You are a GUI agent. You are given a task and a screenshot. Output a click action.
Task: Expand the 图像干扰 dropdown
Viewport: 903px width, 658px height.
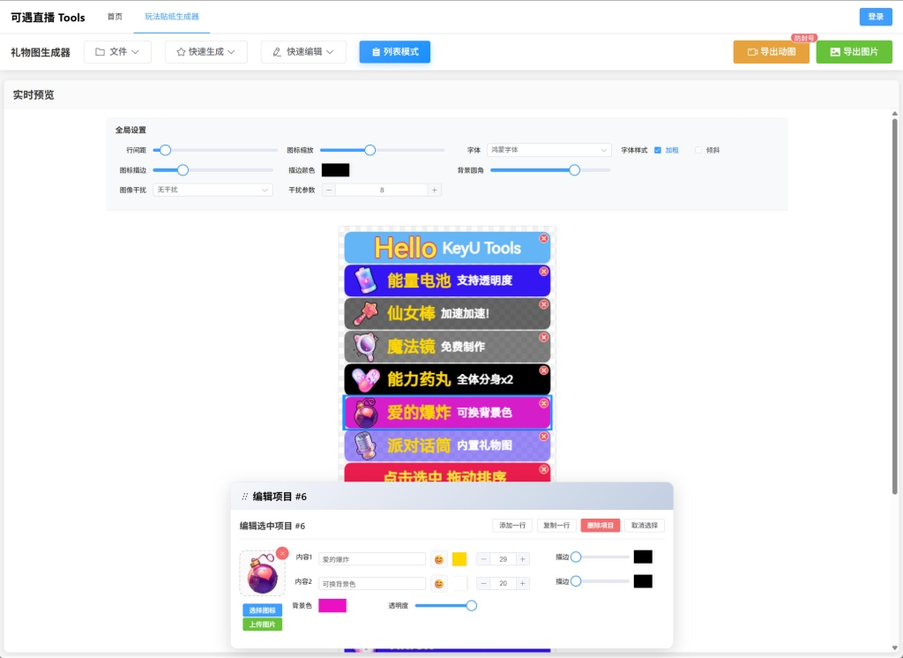click(x=213, y=190)
